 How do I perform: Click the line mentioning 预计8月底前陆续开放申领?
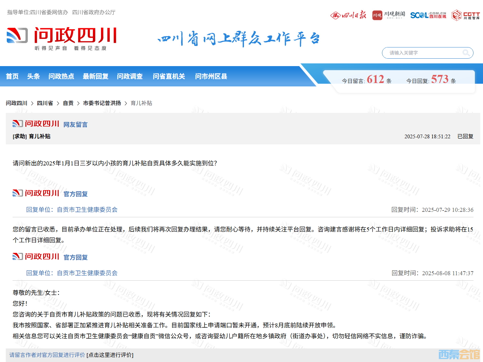point(175,325)
